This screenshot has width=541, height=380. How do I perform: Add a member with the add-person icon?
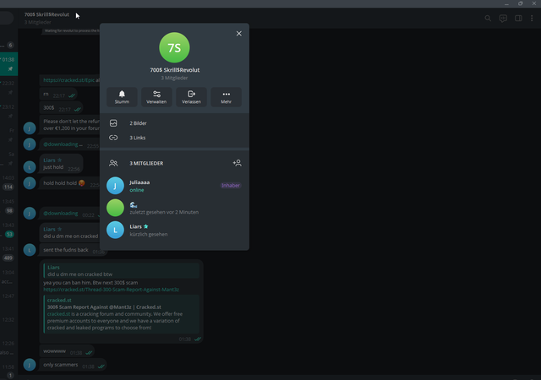tap(237, 163)
